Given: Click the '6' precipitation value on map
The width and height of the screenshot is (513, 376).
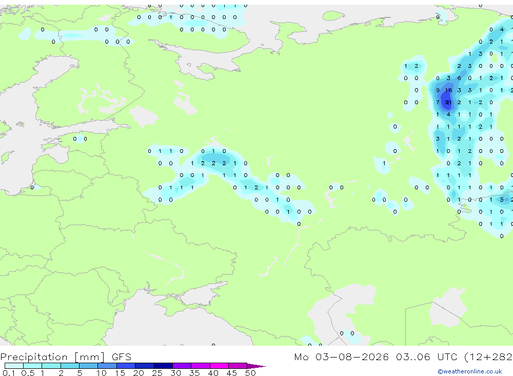Looking at the screenshot, I should coord(459,78).
